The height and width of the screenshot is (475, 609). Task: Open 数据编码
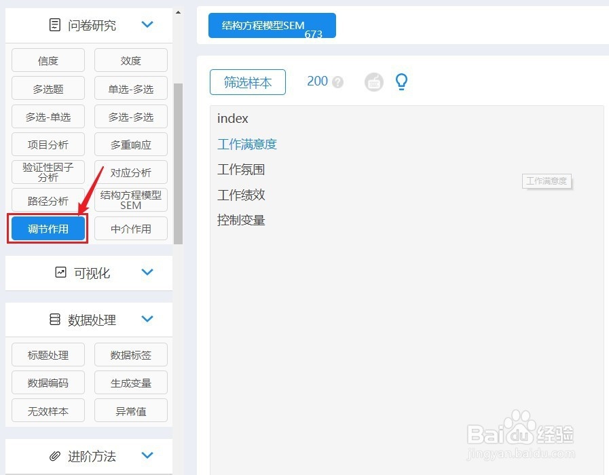click(48, 383)
